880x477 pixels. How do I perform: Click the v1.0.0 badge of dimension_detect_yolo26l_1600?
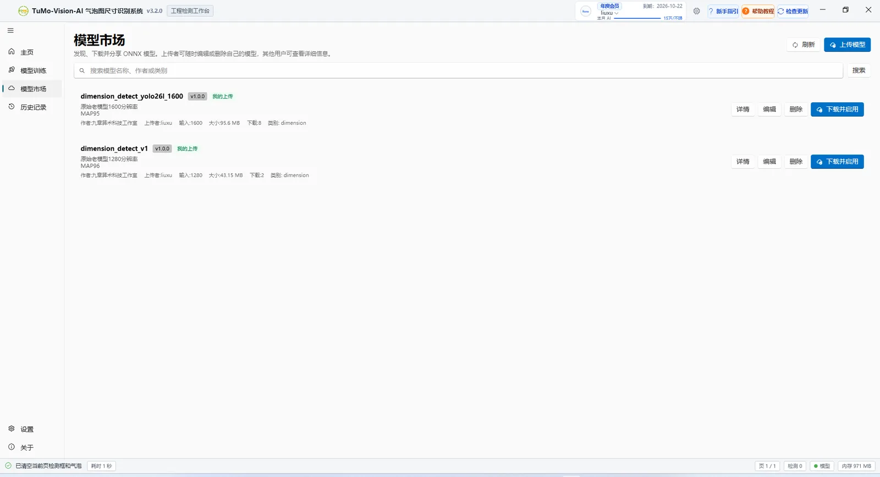click(x=197, y=96)
